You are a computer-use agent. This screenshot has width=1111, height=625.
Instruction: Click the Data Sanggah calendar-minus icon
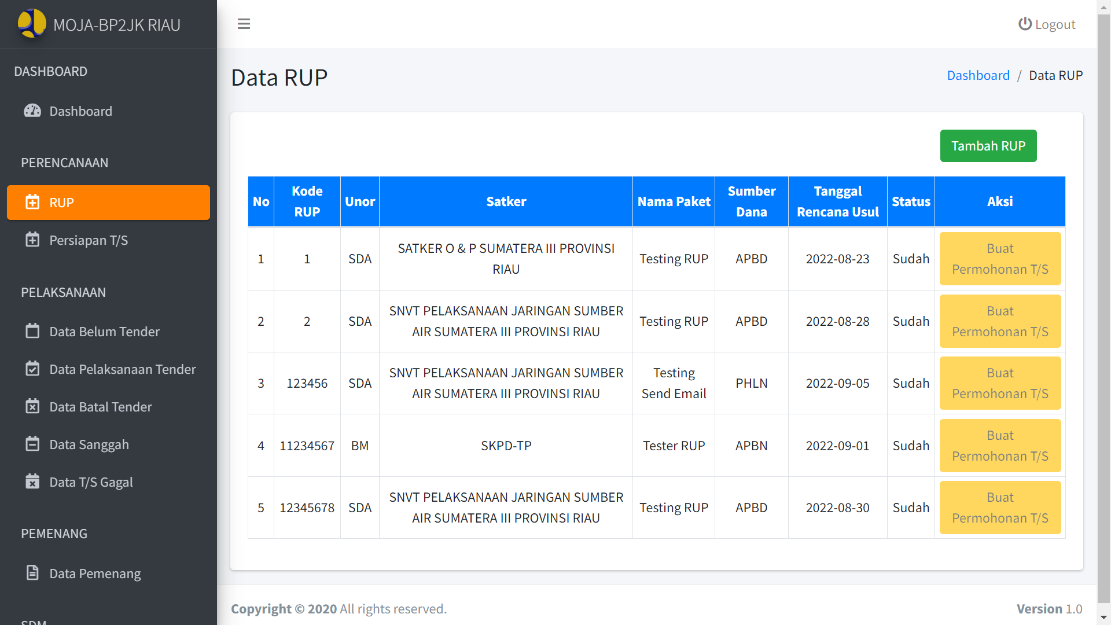[x=32, y=444]
